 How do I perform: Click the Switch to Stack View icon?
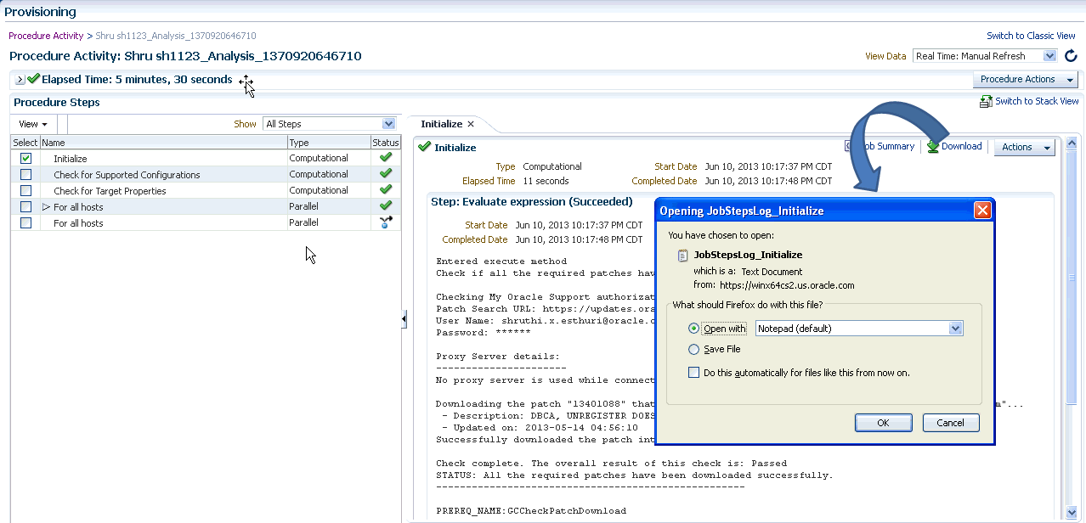tap(986, 102)
